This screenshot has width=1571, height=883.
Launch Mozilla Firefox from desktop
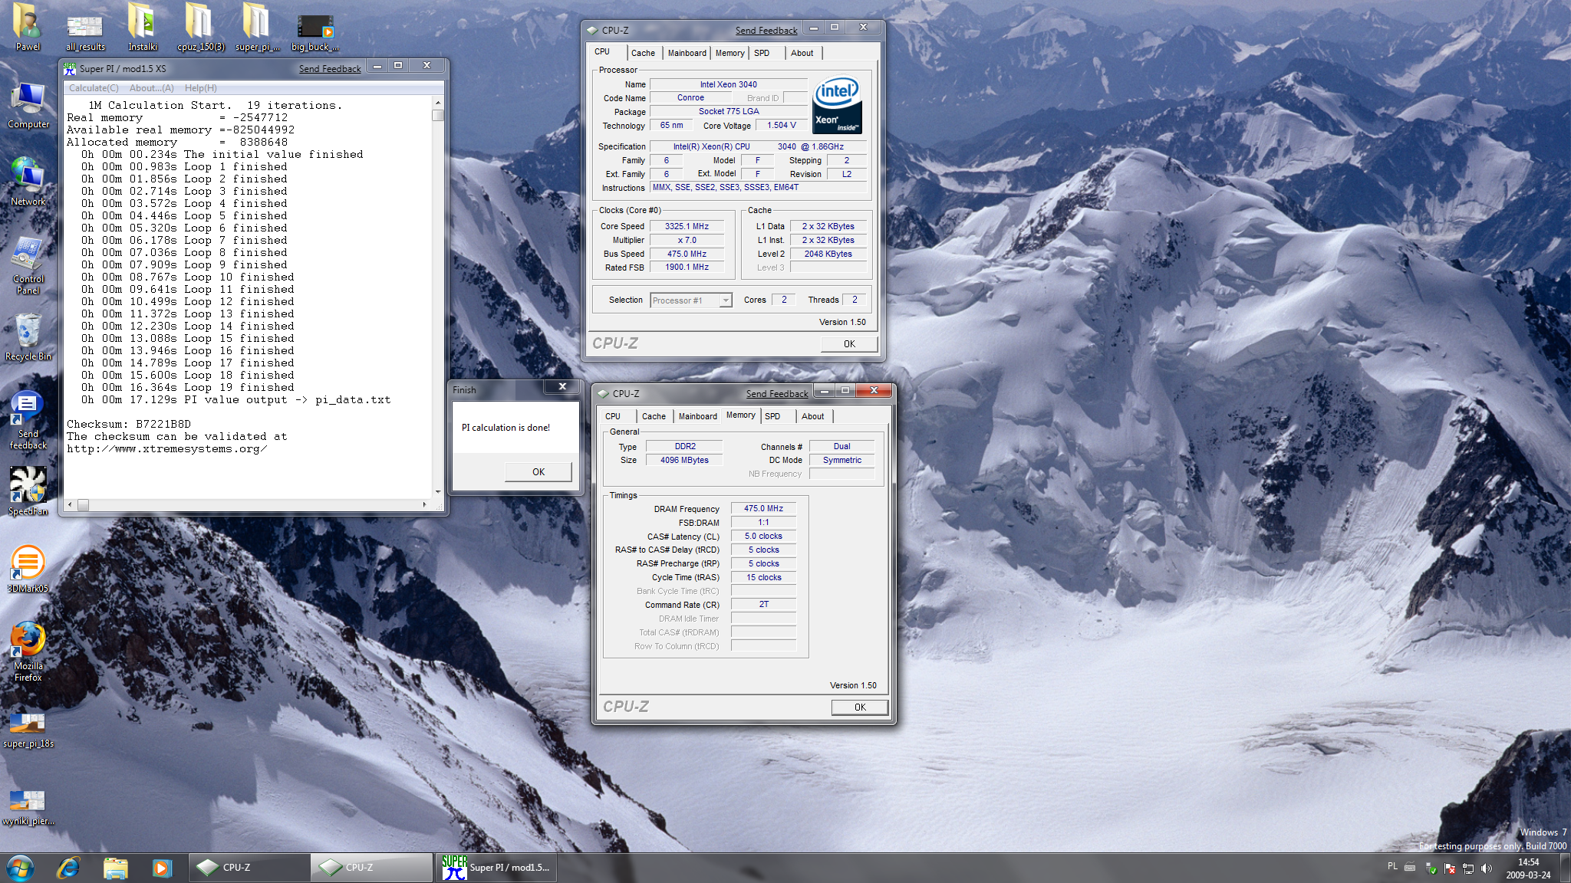[x=28, y=641]
